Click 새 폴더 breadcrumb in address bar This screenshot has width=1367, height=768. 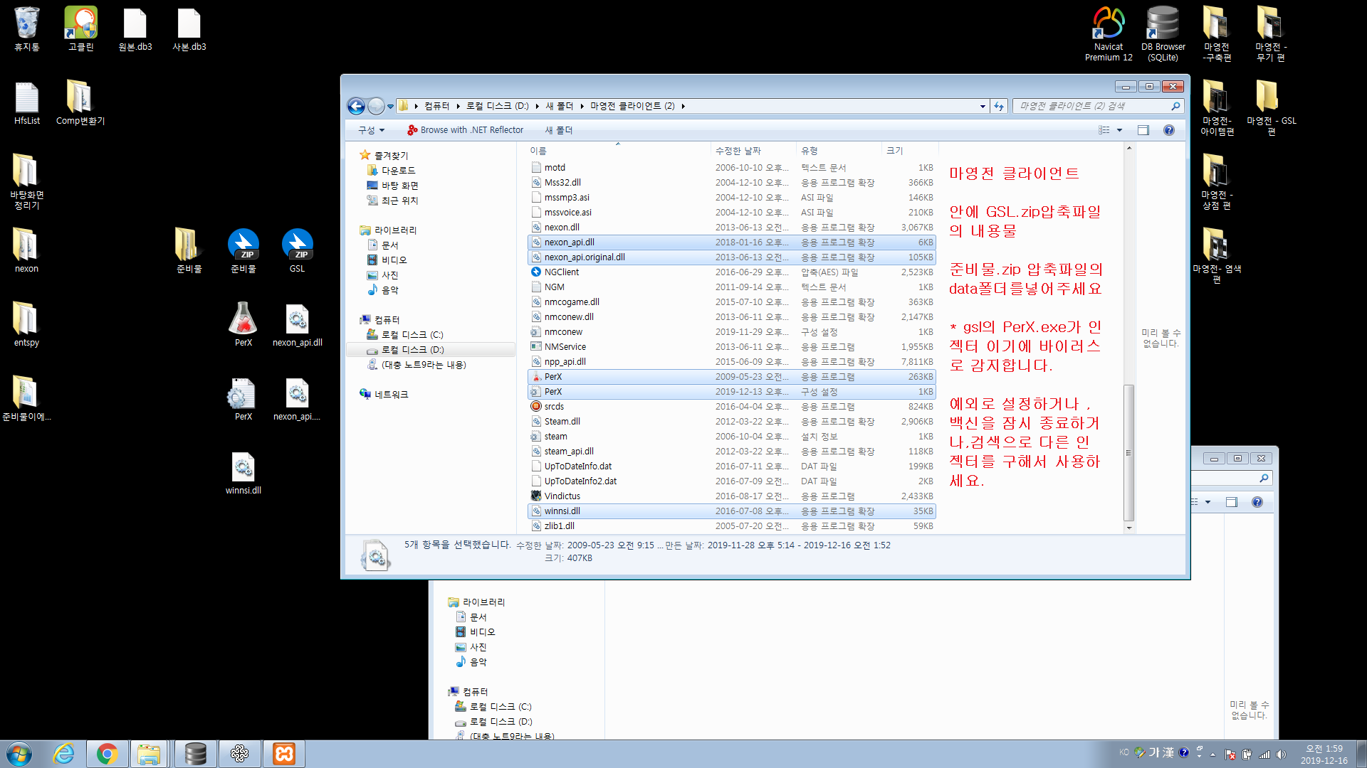pyautogui.click(x=559, y=106)
